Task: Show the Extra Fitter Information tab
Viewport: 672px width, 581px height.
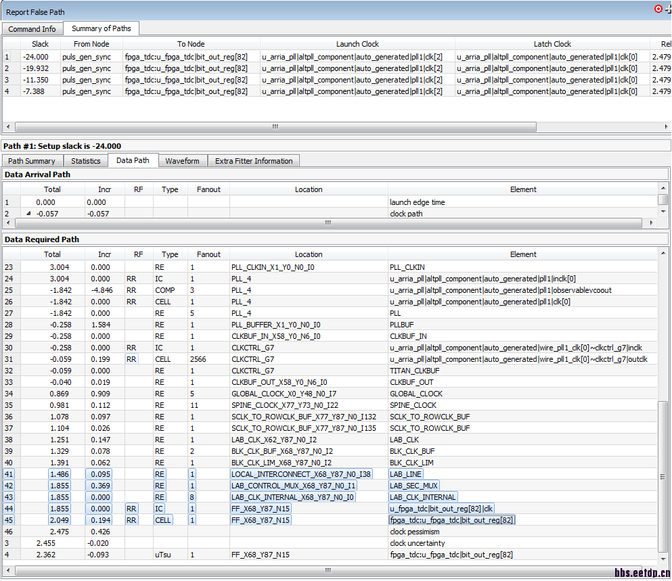Action: [254, 161]
